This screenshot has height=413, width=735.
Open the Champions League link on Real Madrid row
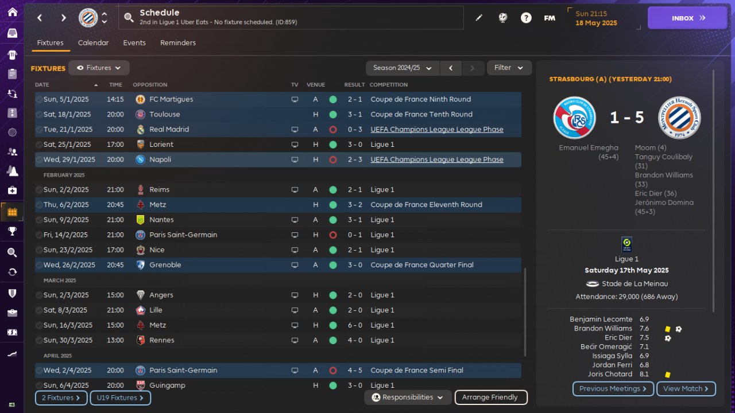tap(437, 130)
